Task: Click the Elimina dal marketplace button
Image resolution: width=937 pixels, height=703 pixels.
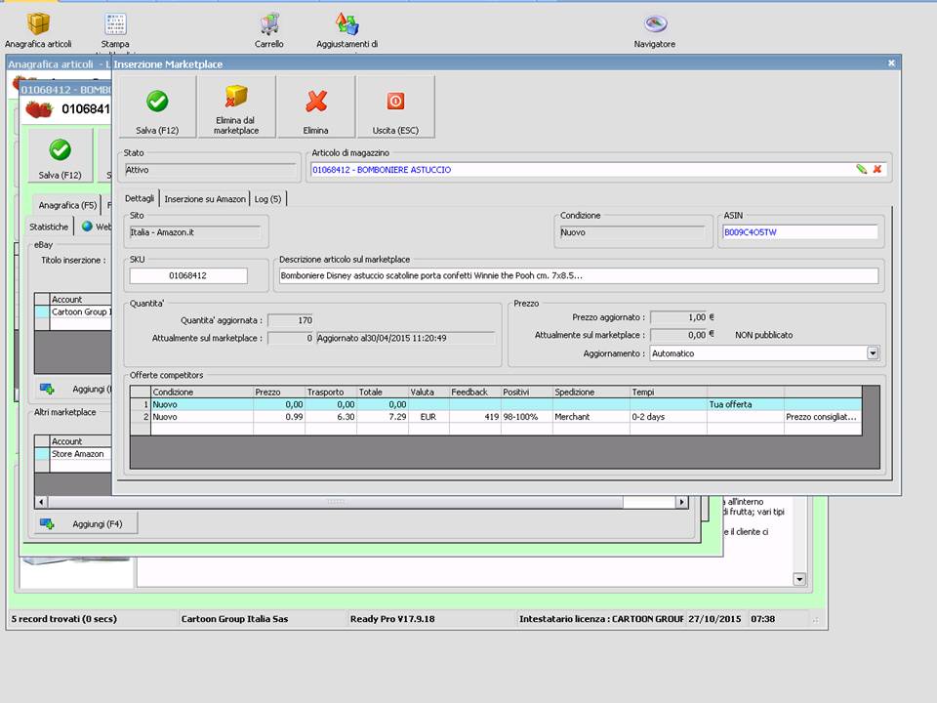Action: [x=236, y=107]
